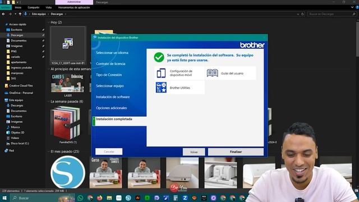Click the Buscar en Descargas search box

[x=332, y=14]
